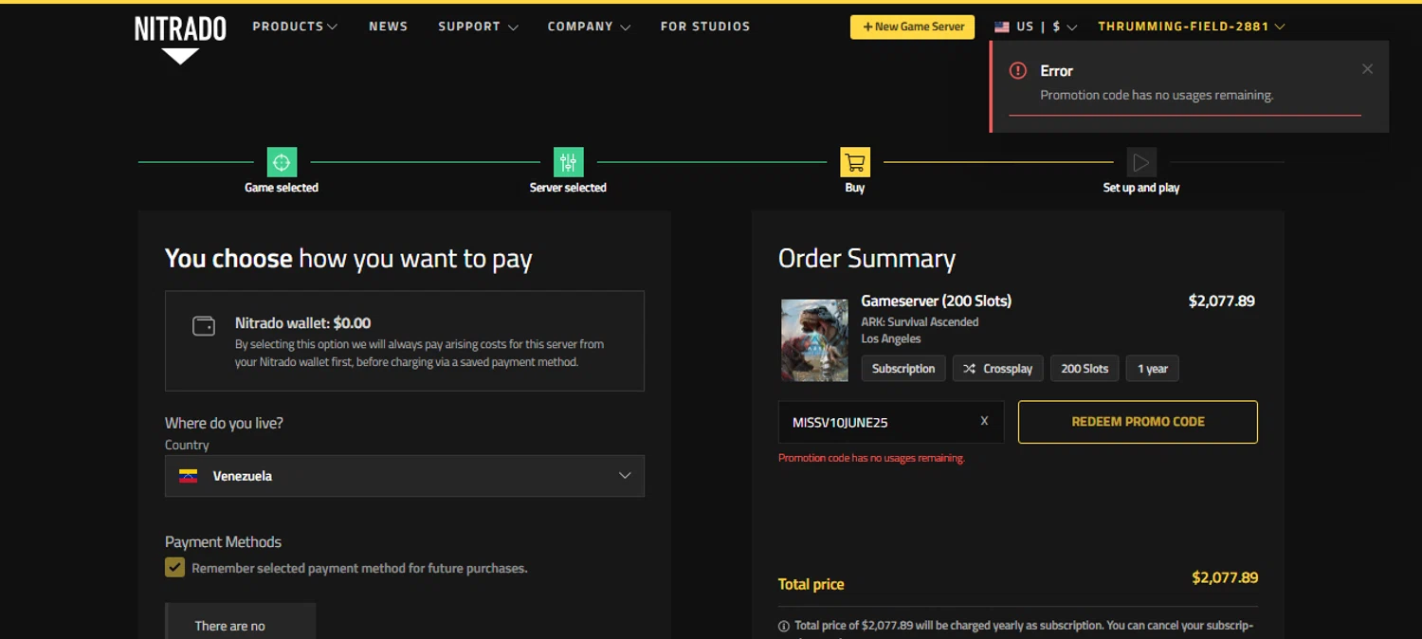
Task: Click the 200 Slots tag
Action: coord(1085,369)
